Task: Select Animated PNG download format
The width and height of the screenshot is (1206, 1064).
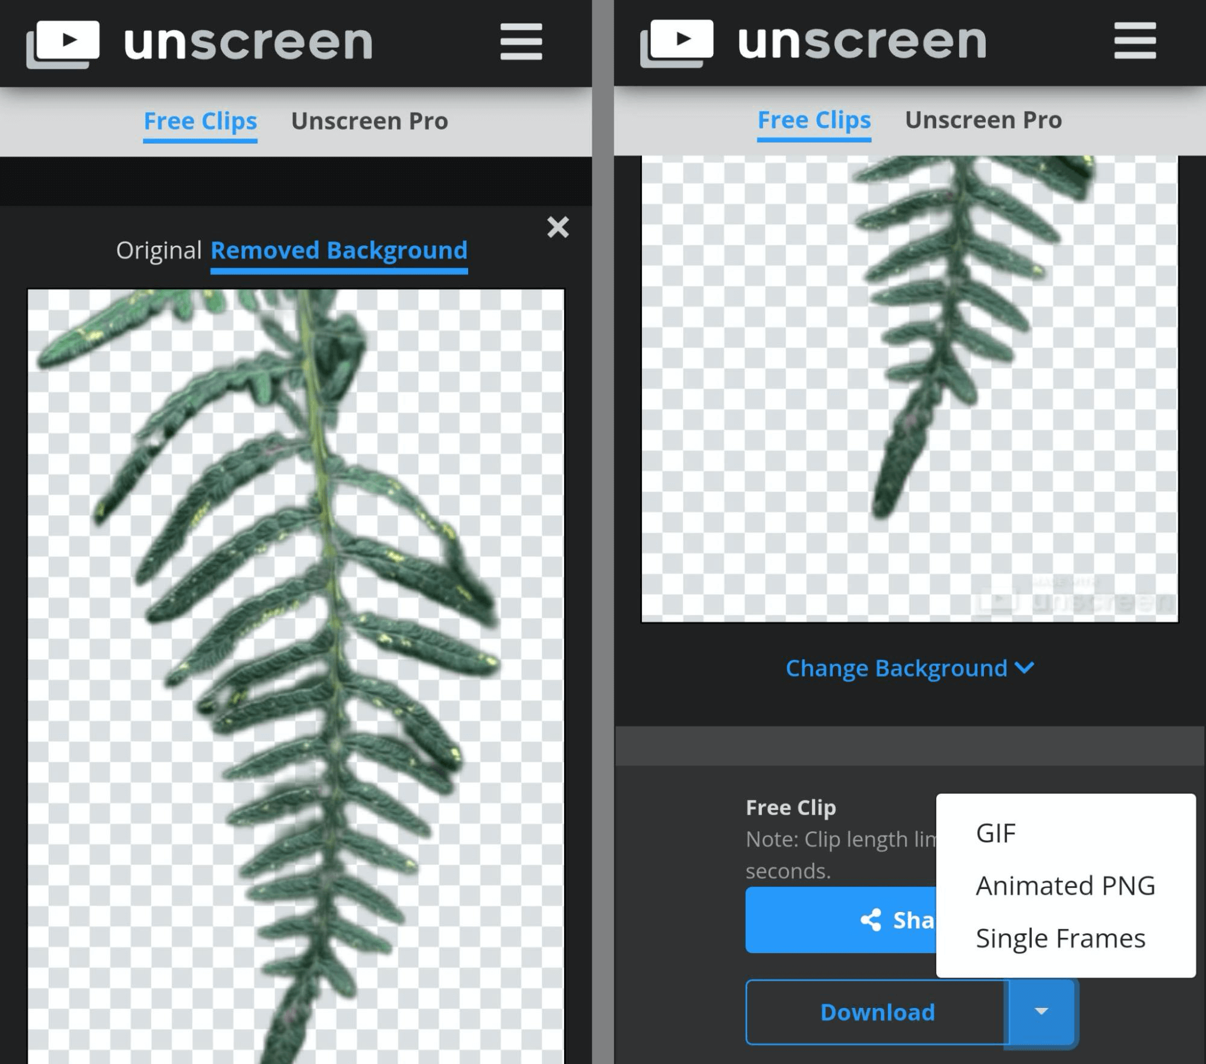Action: point(1065,884)
